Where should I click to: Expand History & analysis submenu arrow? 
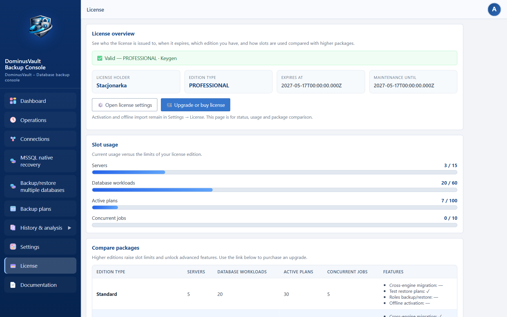[70, 228]
